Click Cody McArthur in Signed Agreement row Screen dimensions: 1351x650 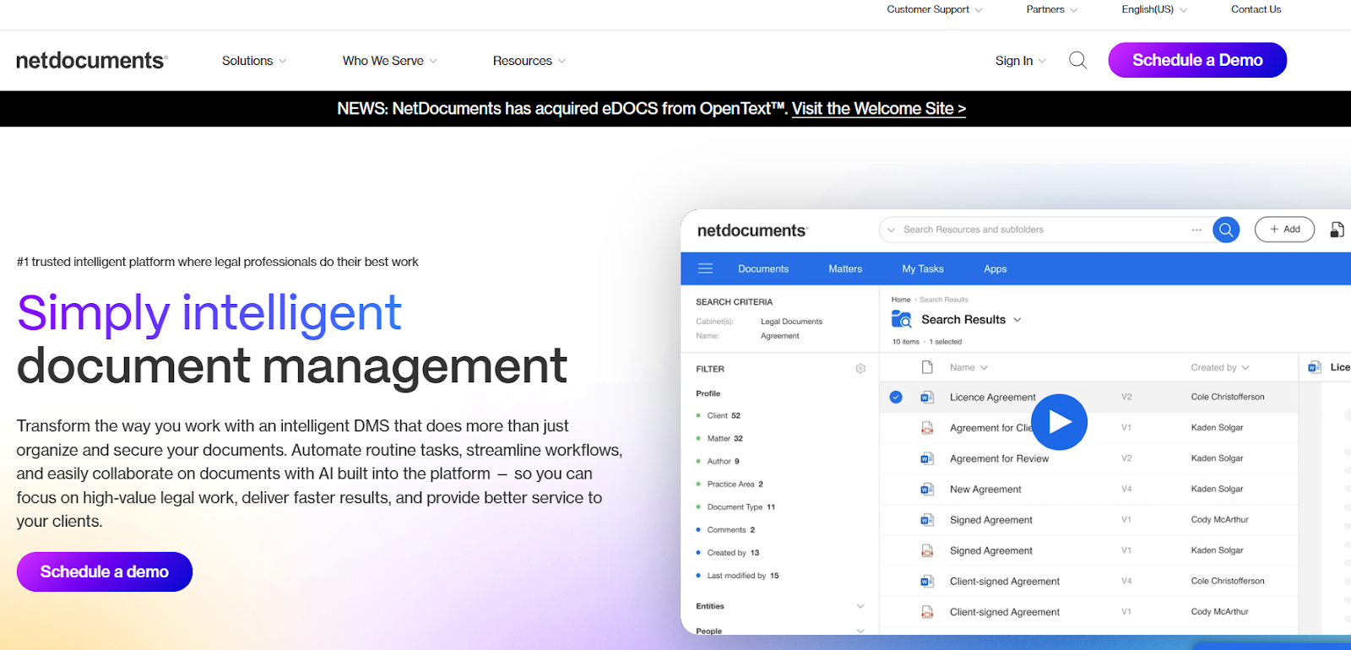[1219, 519]
